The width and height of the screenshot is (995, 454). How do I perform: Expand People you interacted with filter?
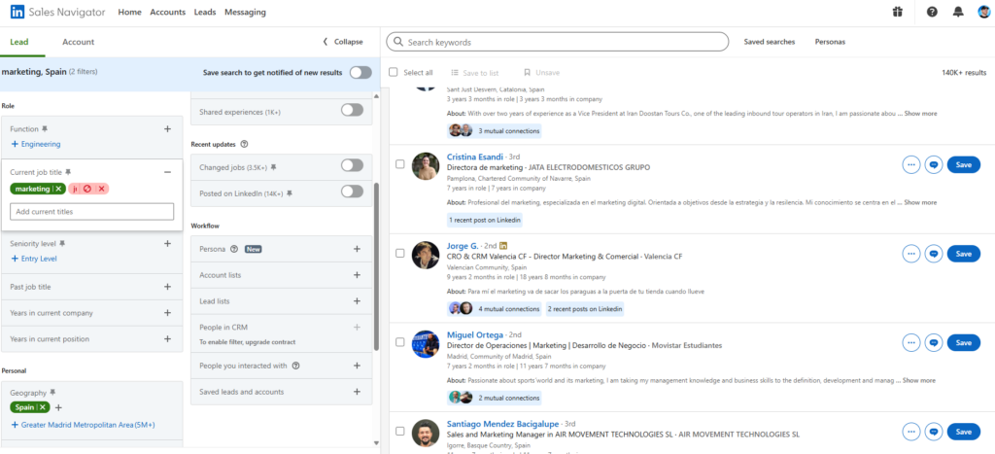pyautogui.click(x=357, y=366)
